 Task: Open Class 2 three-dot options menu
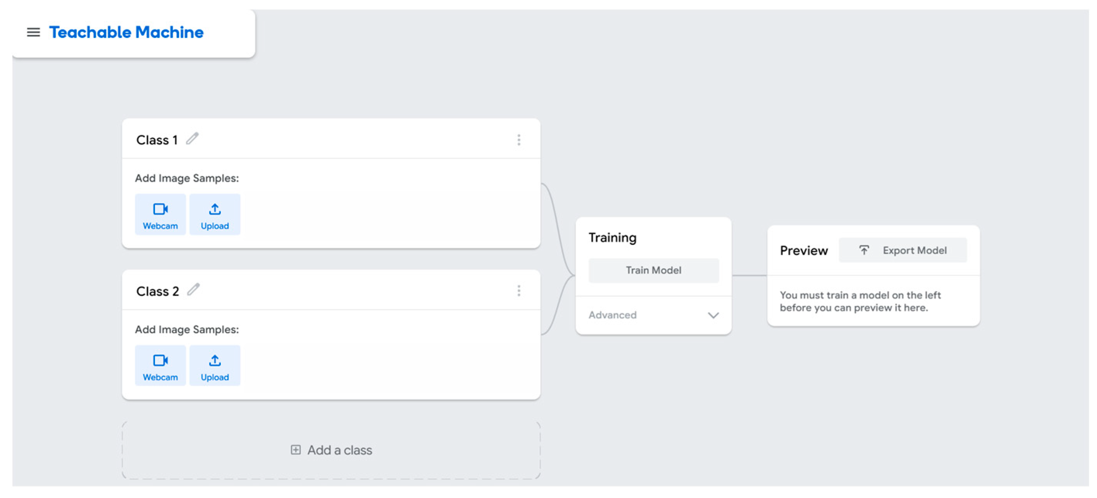pyautogui.click(x=518, y=291)
